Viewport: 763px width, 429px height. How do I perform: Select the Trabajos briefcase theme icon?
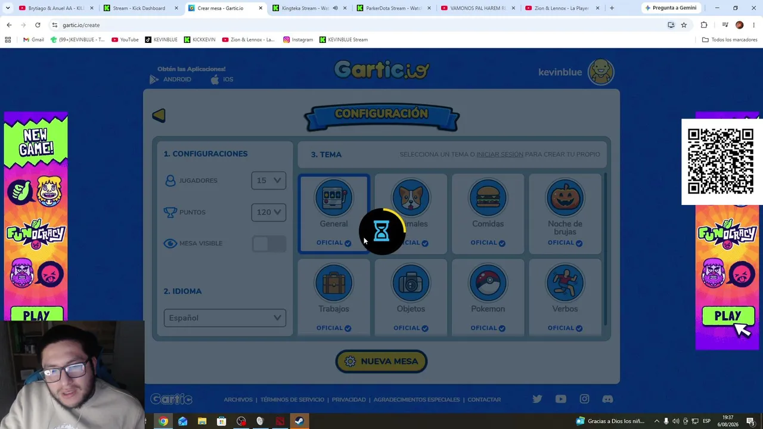334,283
